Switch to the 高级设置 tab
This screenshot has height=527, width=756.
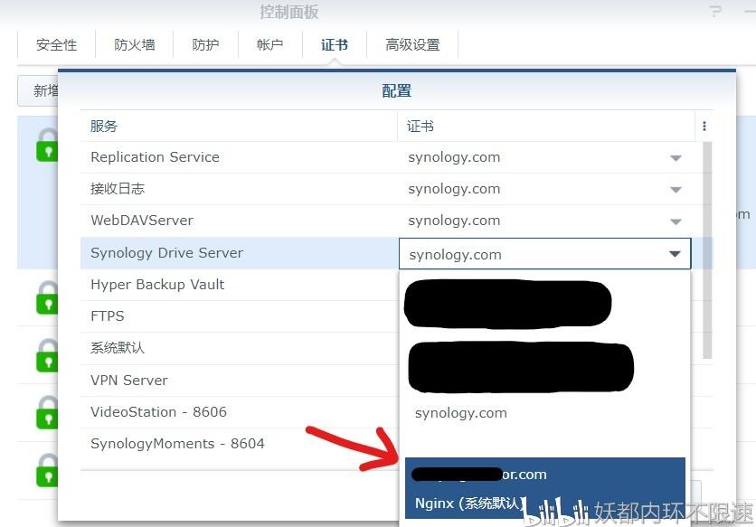click(412, 45)
